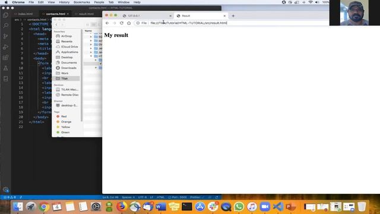Image resolution: width=380 pixels, height=214 pixels.
Task: Switch to the index.html editor tab
Action: [24, 14]
